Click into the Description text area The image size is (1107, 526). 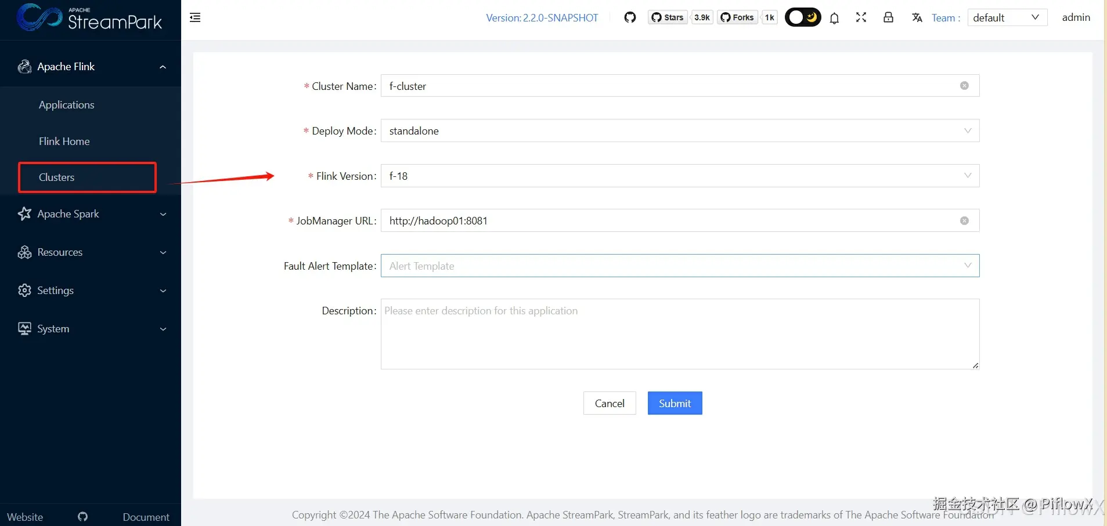pos(680,334)
